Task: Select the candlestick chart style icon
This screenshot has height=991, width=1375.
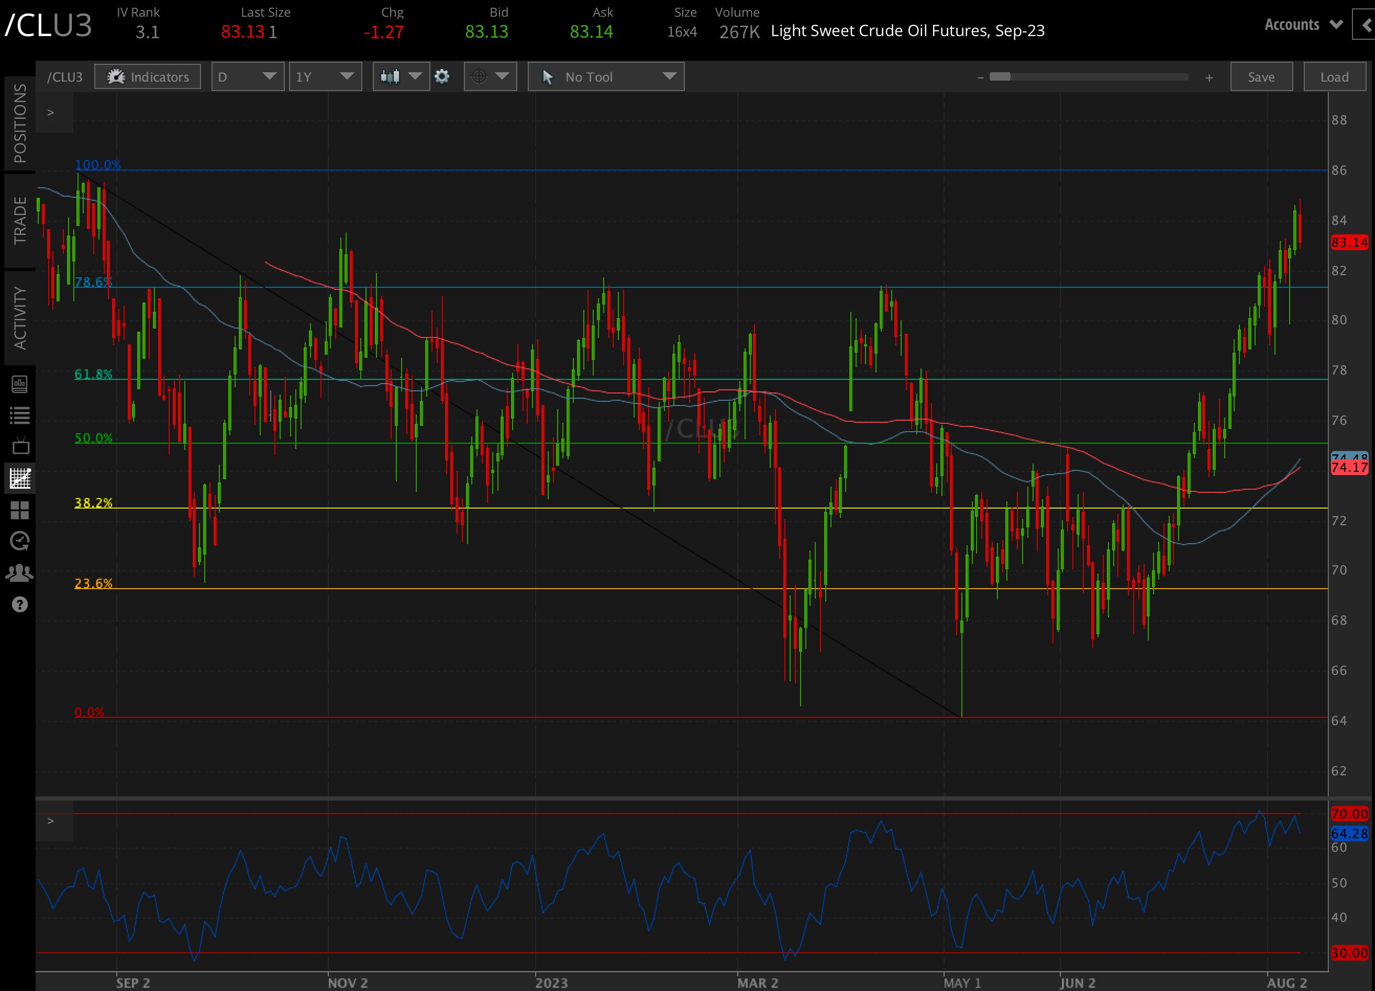Action: tap(391, 76)
